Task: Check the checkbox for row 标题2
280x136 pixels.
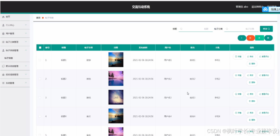Action: [x=40, y=79]
